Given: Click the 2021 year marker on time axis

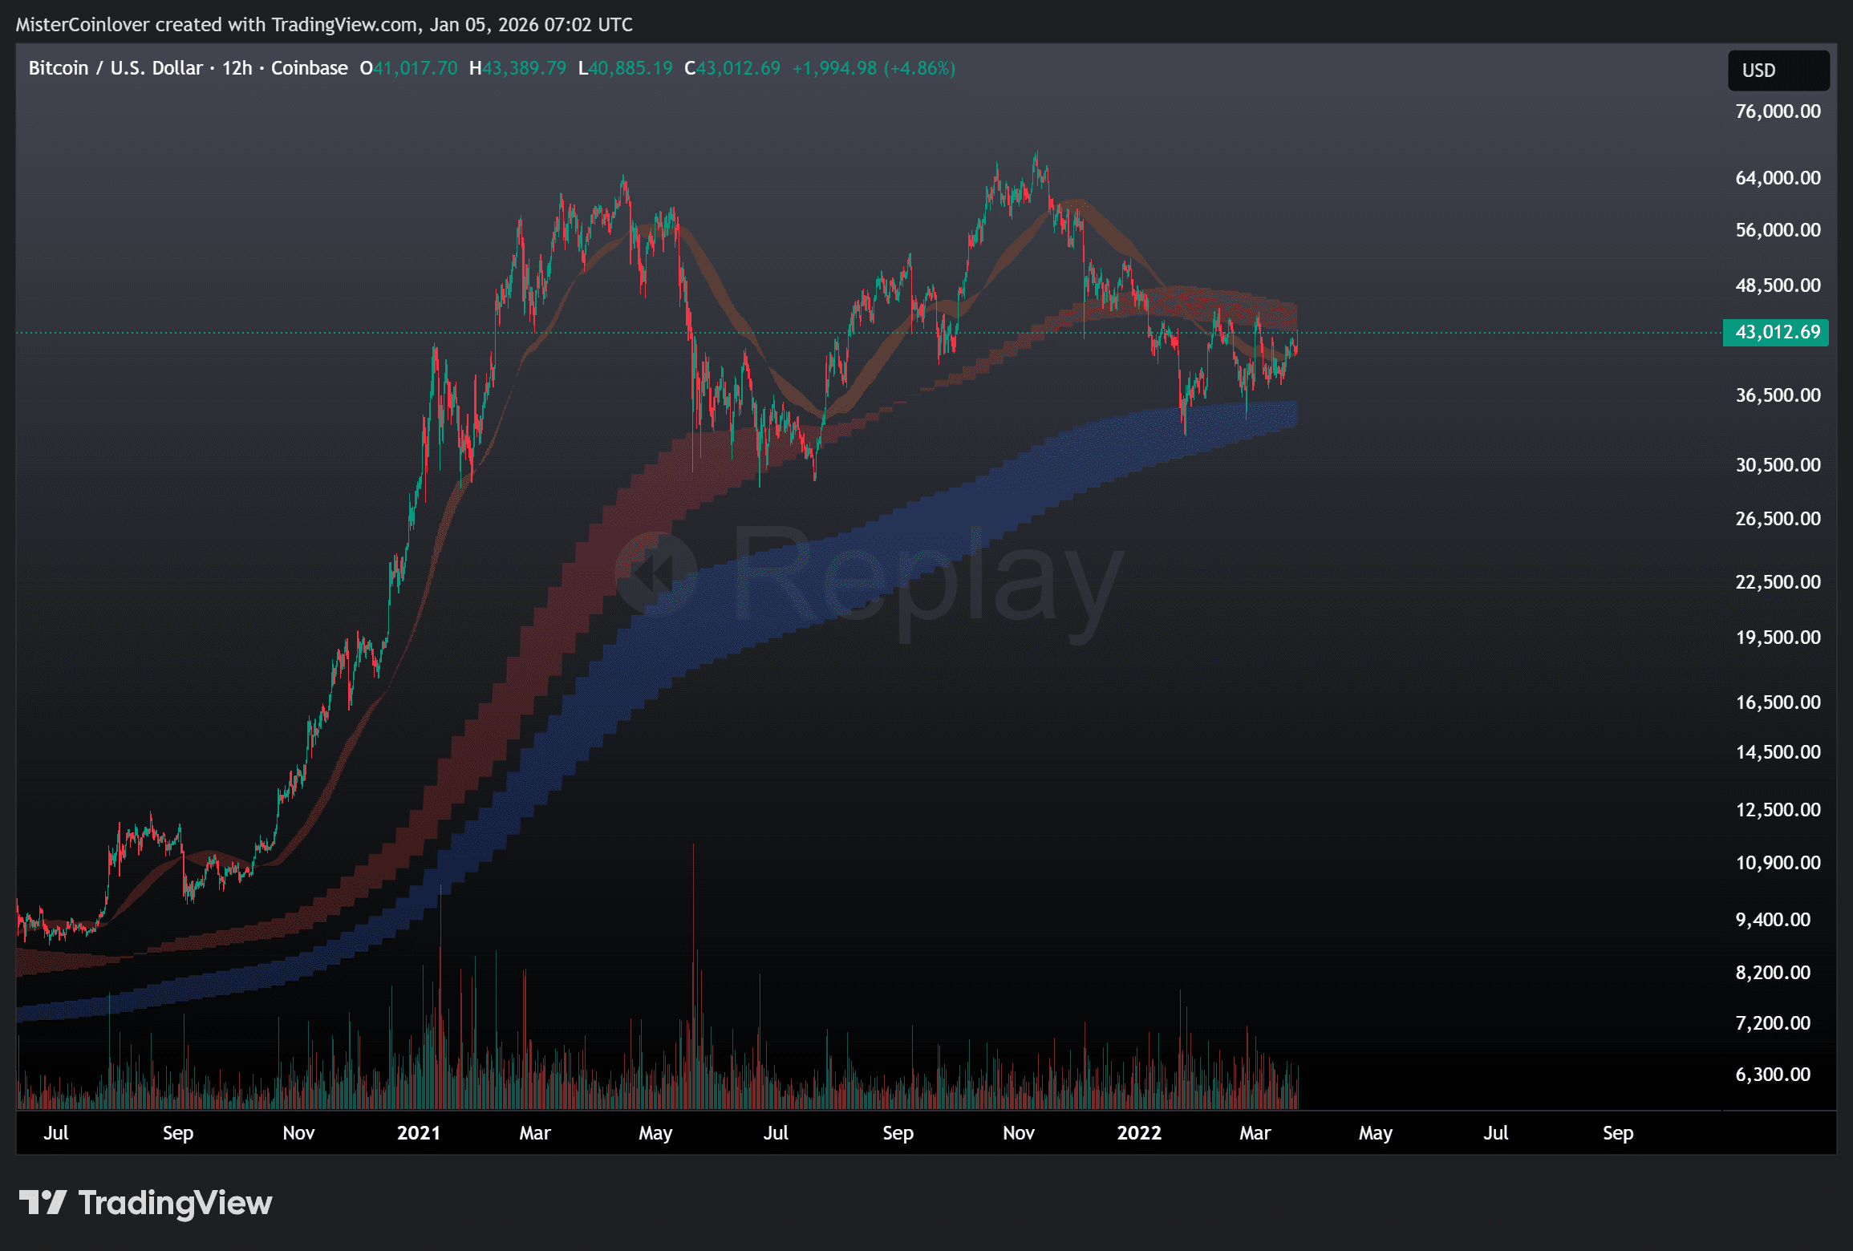Looking at the screenshot, I should coord(418,1132).
